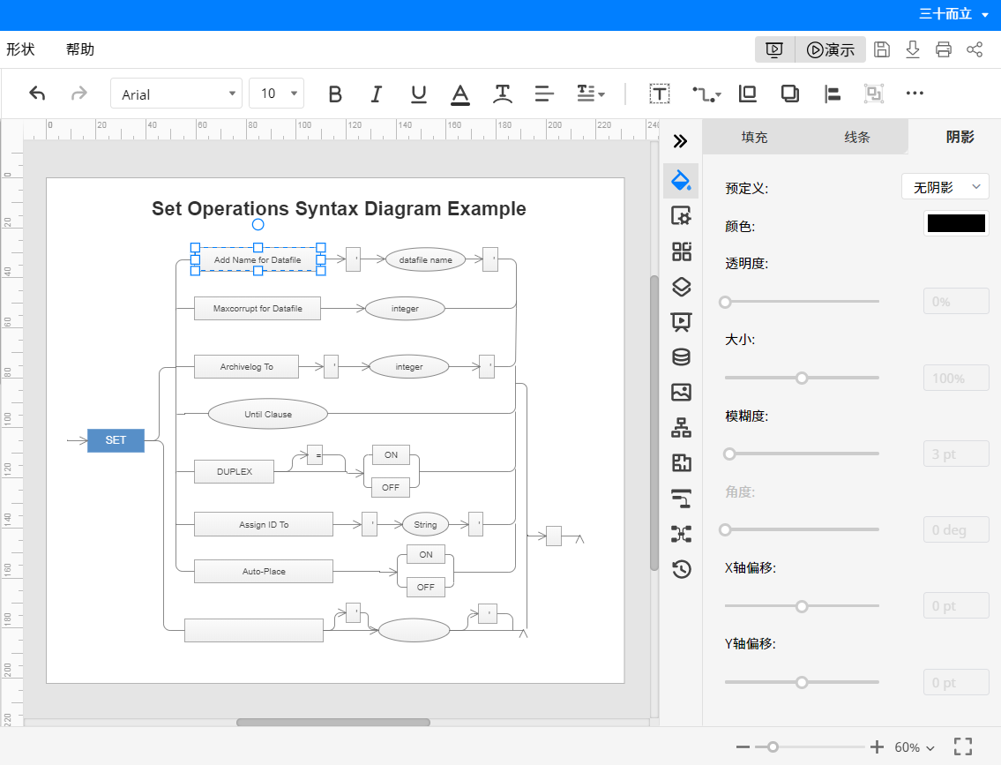
Task: Open the 三十而立 account menu
Action: (x=953, y=14)
